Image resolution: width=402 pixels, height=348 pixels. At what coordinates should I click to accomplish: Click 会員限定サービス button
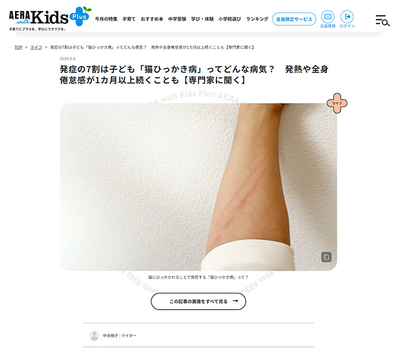pyautogui.click(x=294, y=19)
